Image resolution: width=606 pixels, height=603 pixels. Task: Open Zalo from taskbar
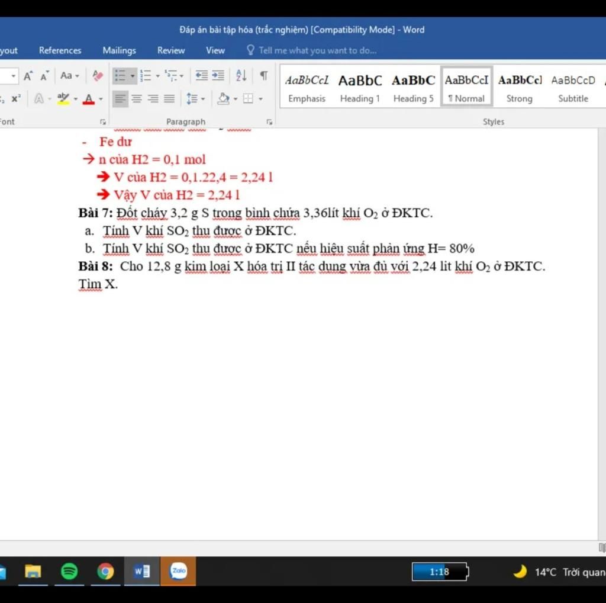pos(178,571)
